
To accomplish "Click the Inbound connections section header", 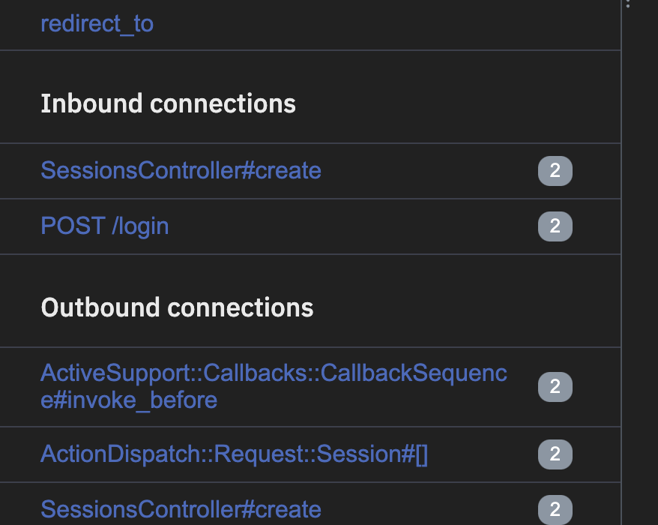I will [x=168, y=103].
